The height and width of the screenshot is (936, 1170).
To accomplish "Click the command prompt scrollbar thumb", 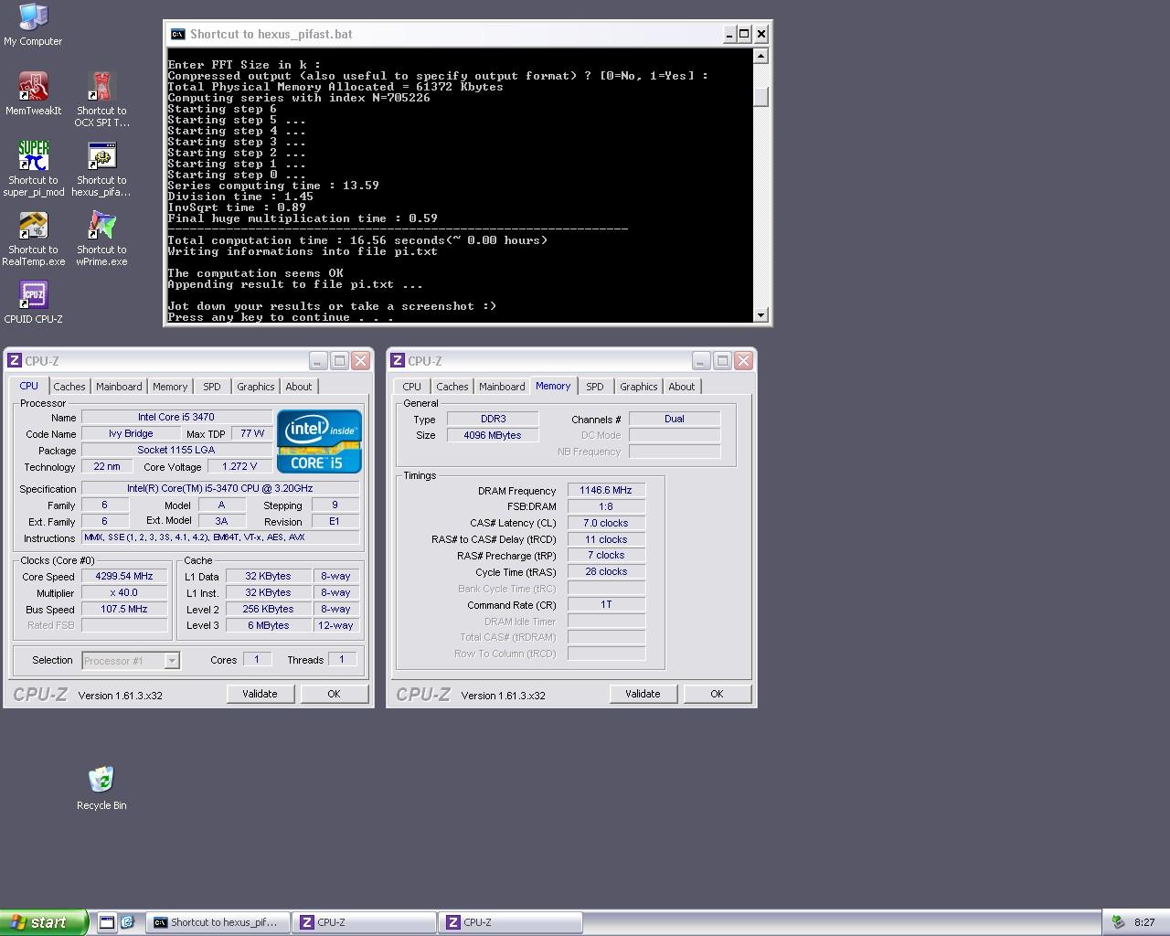I will [760, 97].
